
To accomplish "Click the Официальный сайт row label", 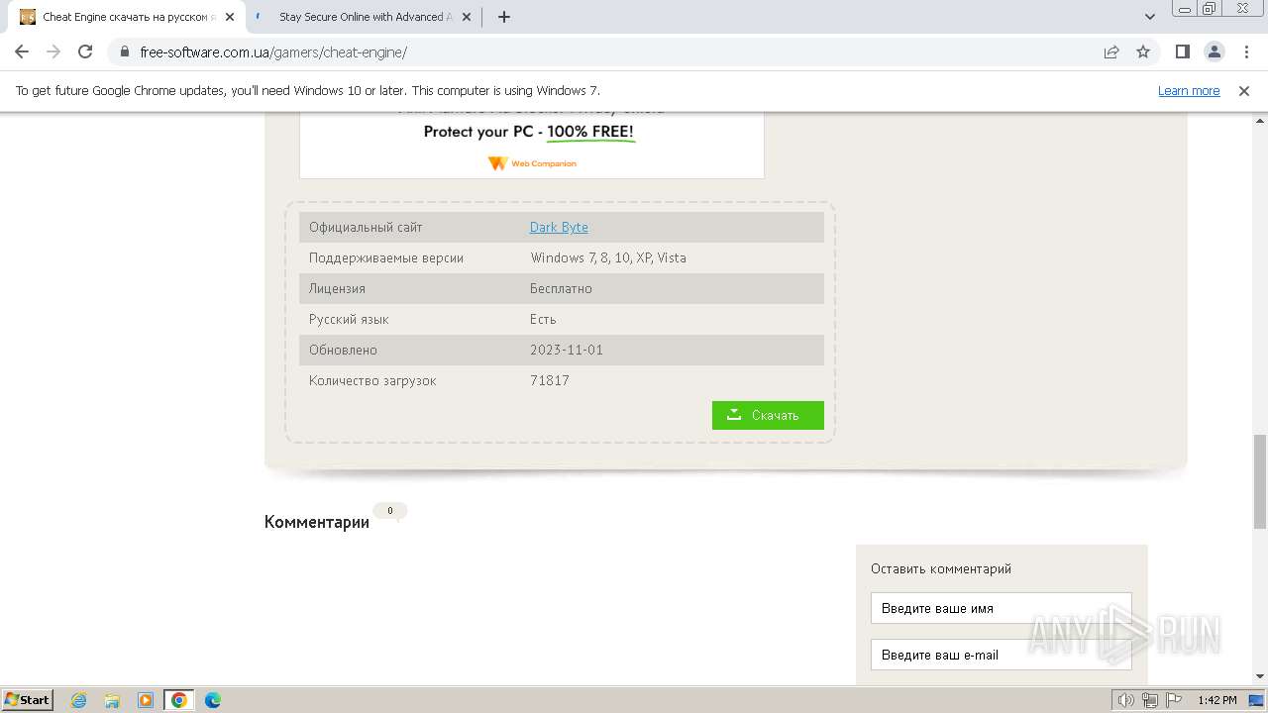I will (x=366, y=228).
